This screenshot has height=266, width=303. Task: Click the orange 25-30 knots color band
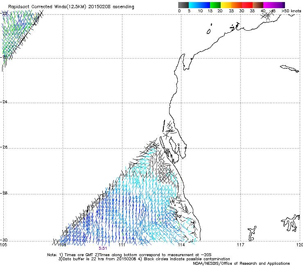tap(237, 5)
